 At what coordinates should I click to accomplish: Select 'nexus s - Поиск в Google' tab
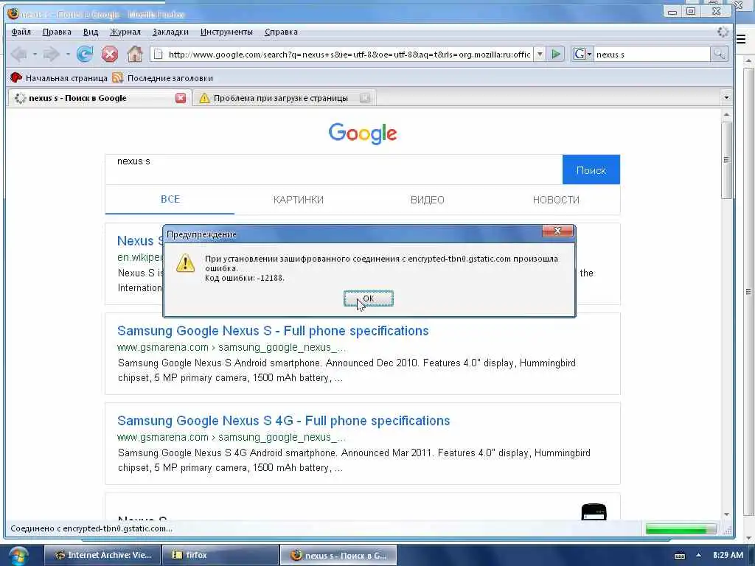pyautogui.click(x=77, y=98)
